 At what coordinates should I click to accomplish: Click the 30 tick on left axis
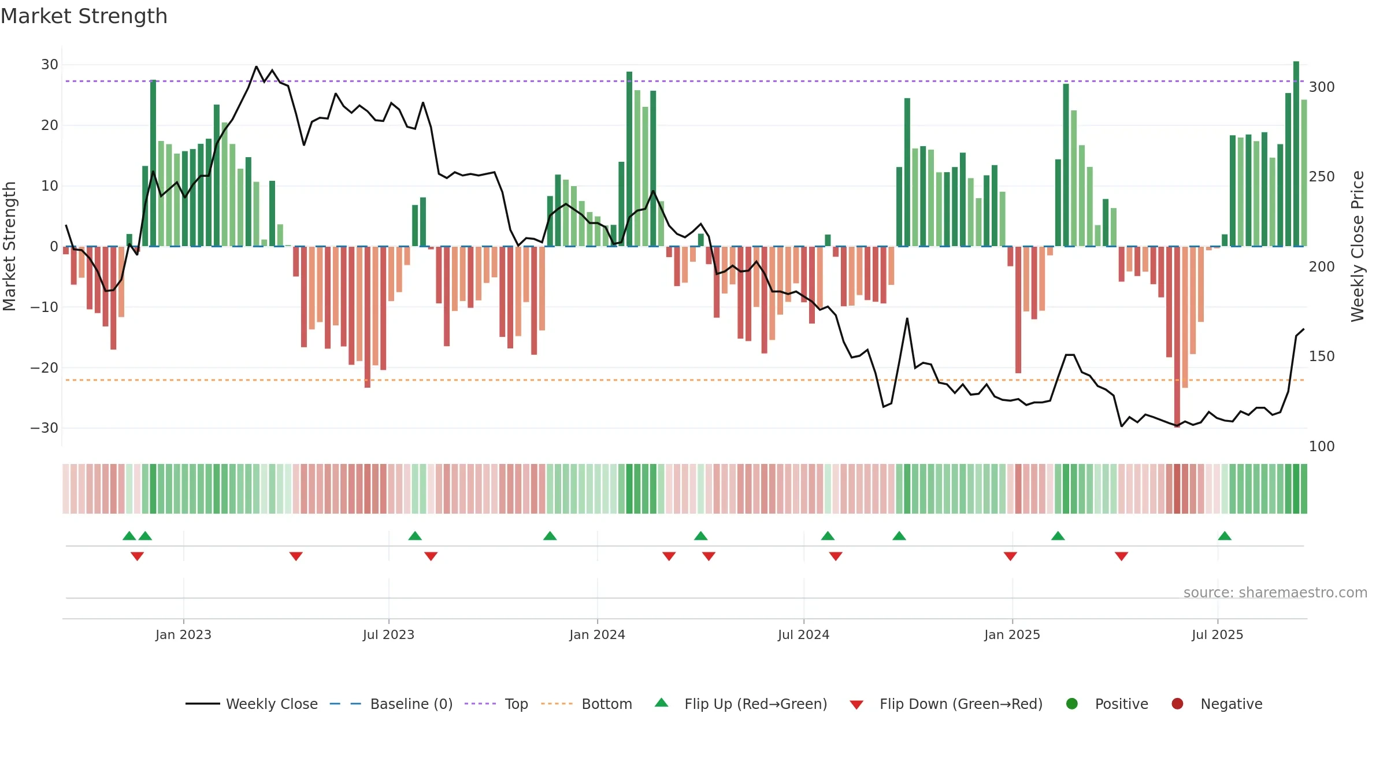50,65
